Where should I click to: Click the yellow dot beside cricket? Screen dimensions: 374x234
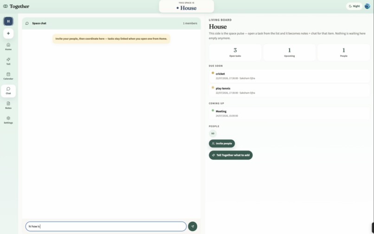pos(213,73)
